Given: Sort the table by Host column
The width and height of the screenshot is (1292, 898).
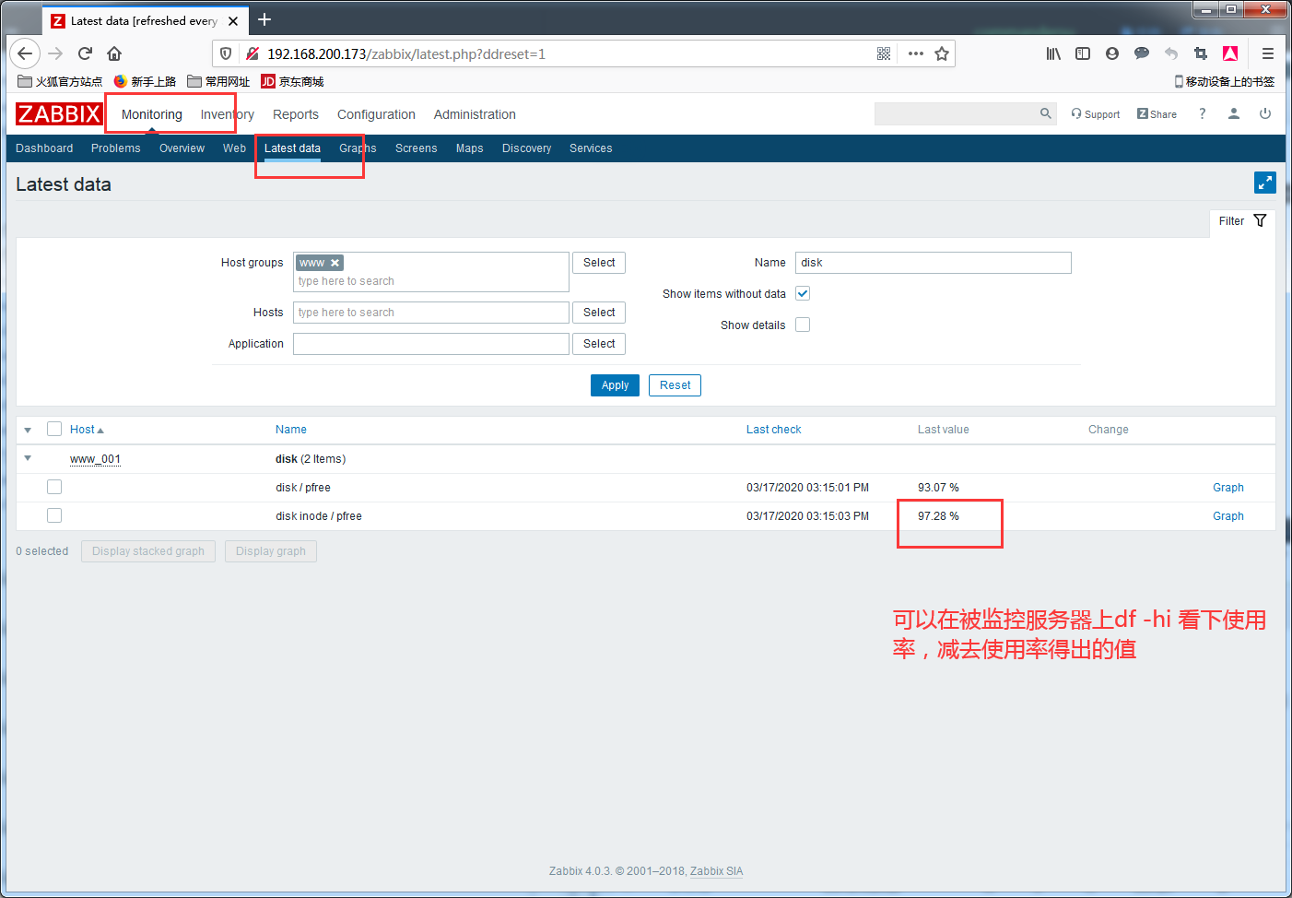Looking at the screenshot, I should point(87,430).
